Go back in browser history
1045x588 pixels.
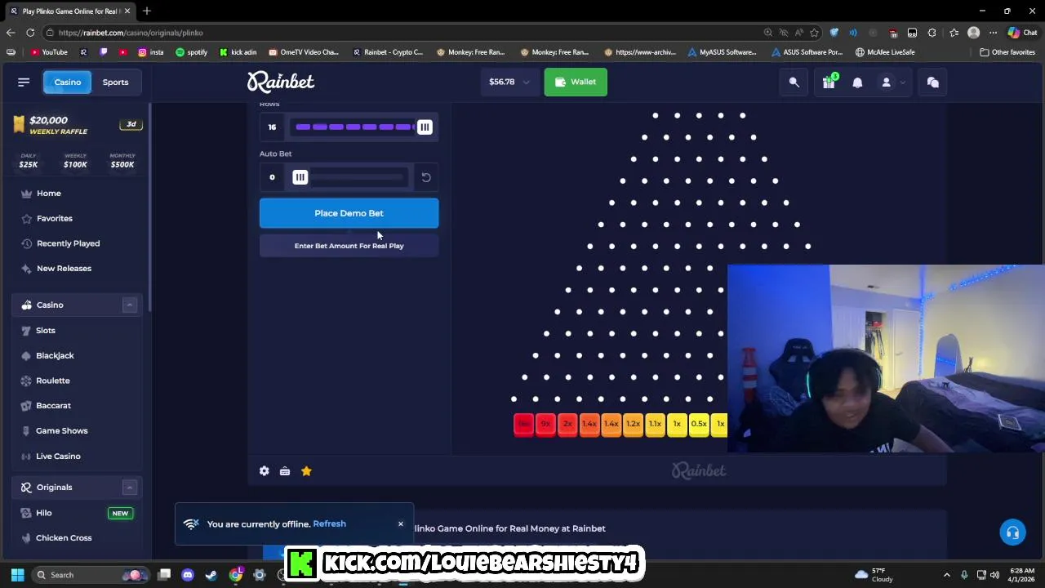point(11,33)
